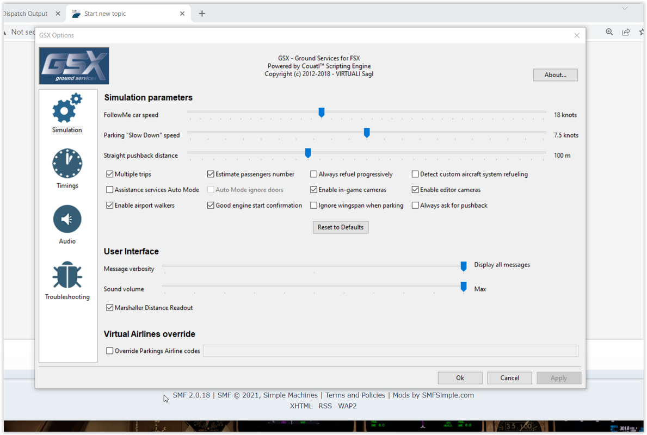Open the XHTML footer link
The width and height of the screenshot is (647, 435).
pyautogui.click(x=301, y=406)
